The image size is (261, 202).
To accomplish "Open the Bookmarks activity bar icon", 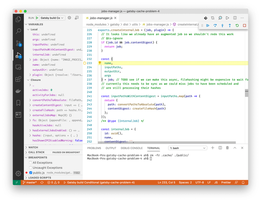I will 18,103.
